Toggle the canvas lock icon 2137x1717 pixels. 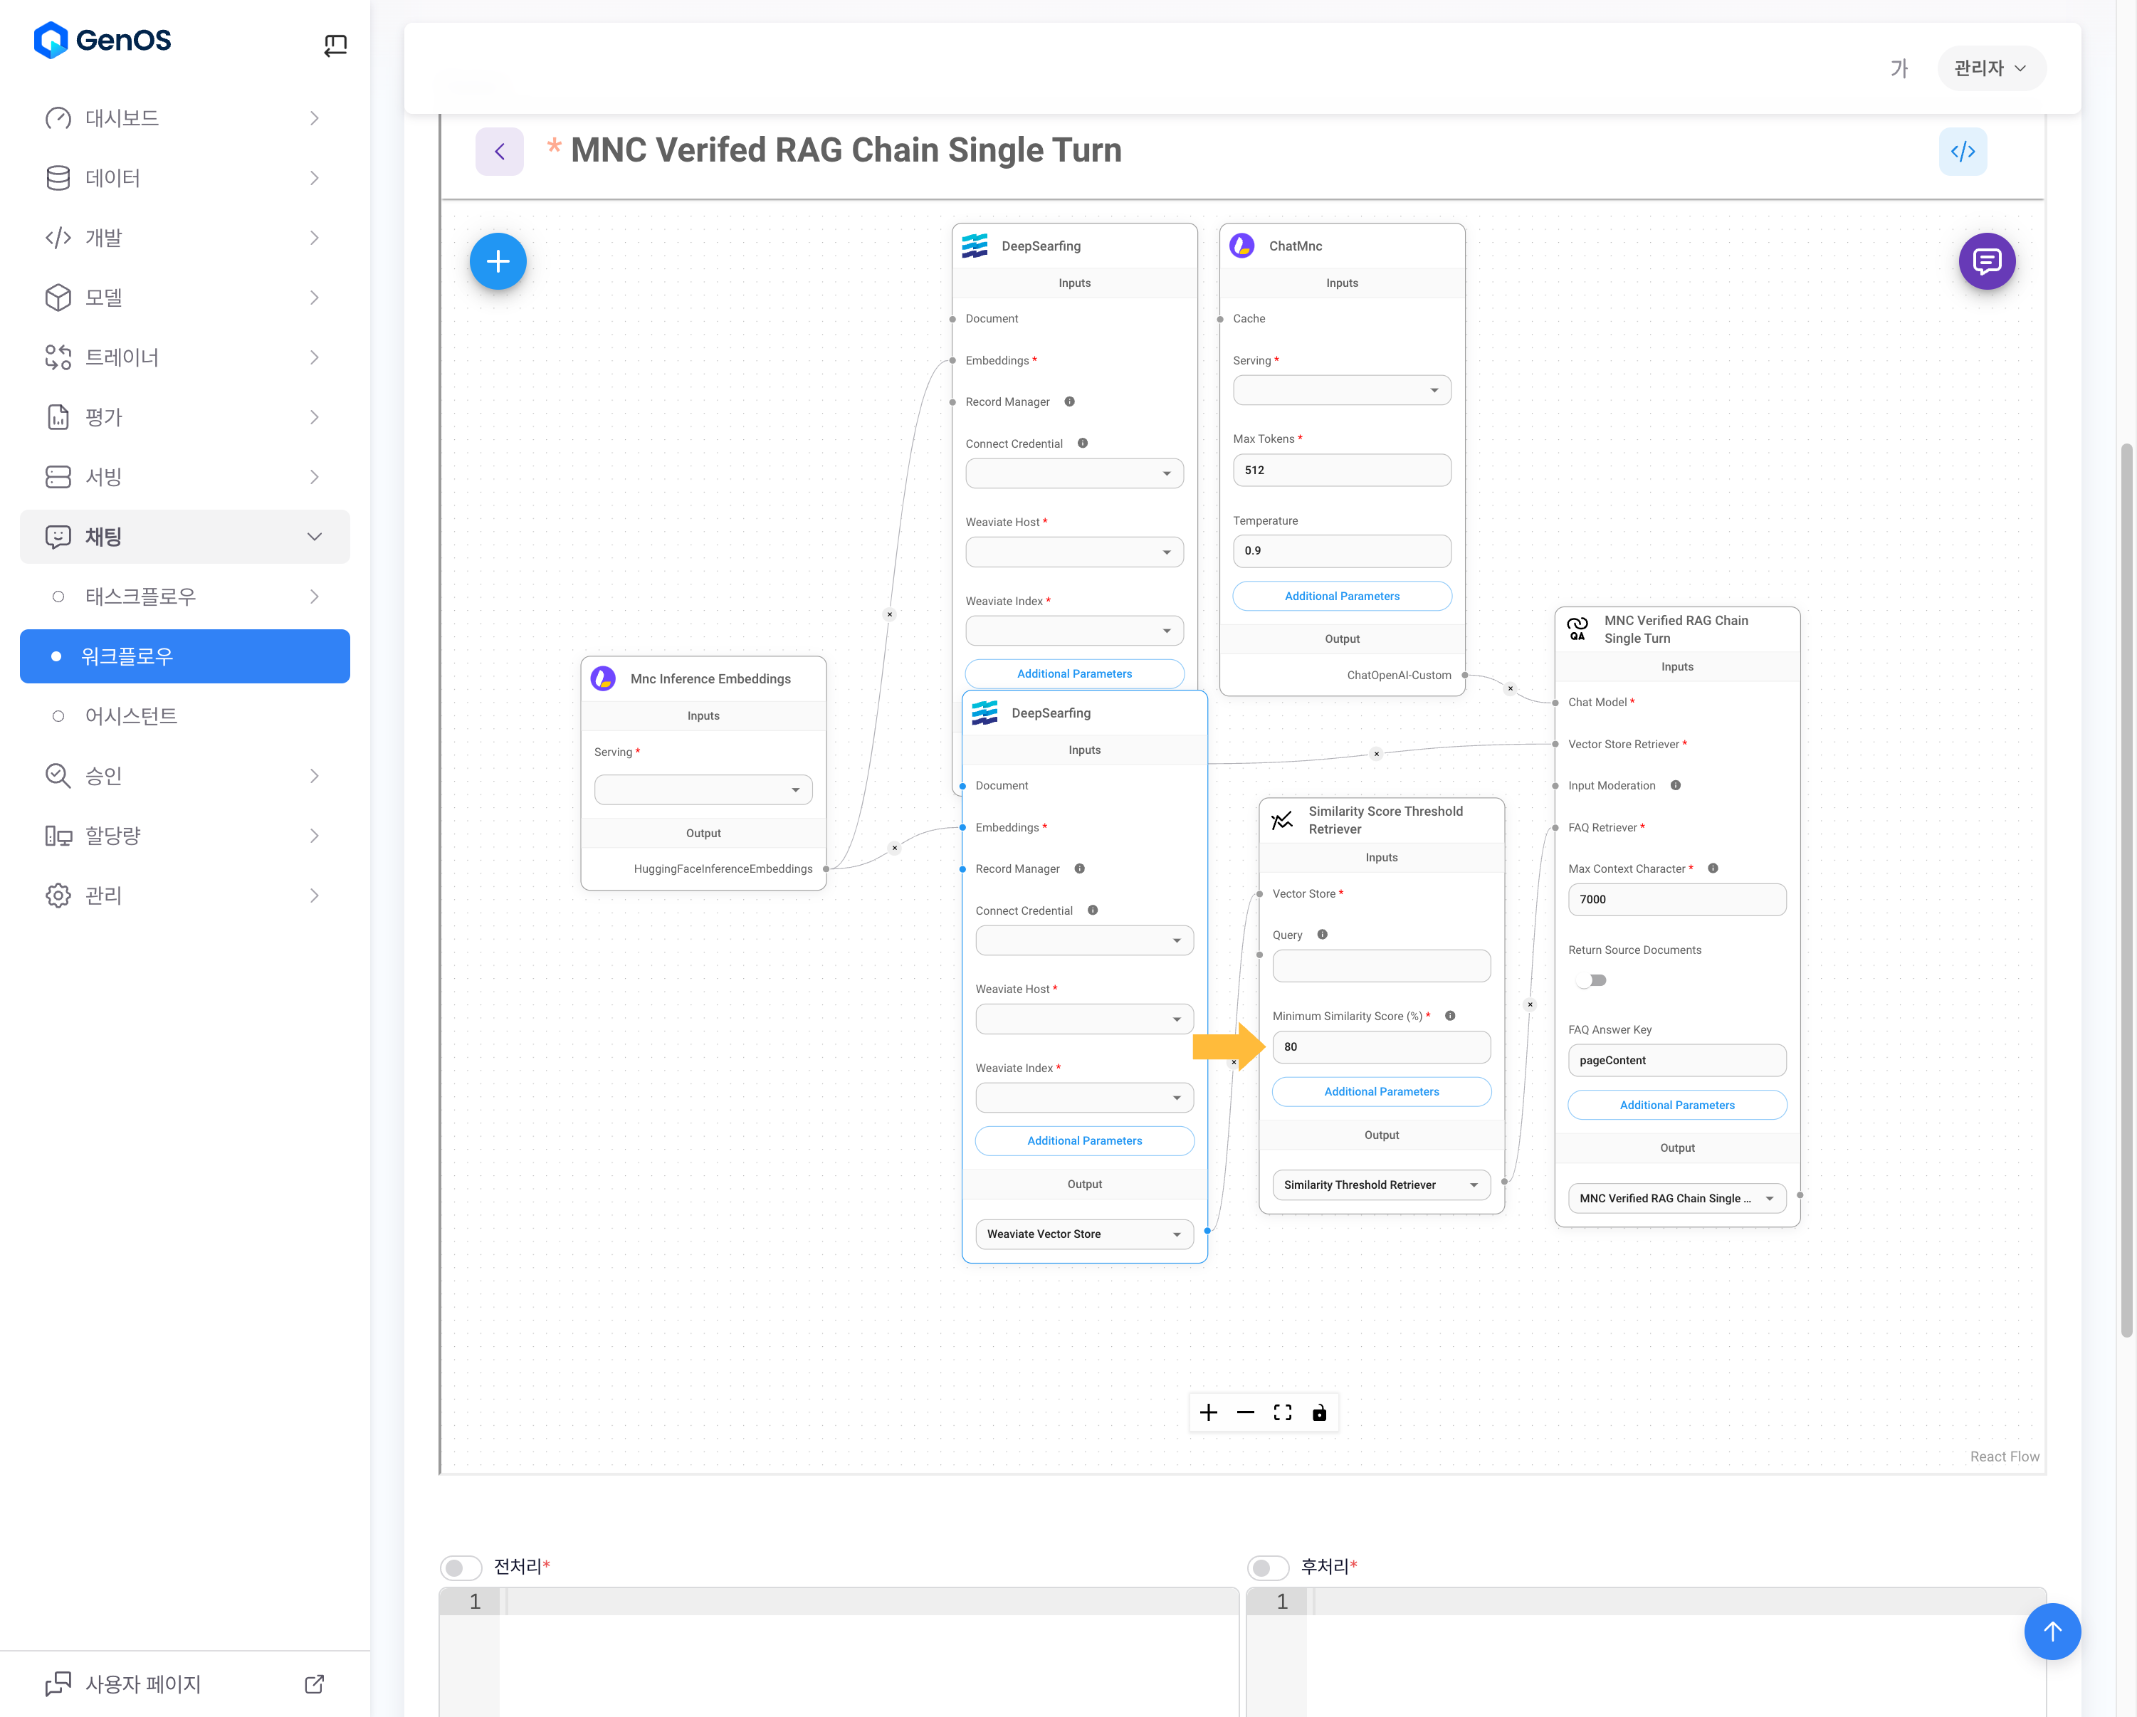[x=1319, y=1412]
